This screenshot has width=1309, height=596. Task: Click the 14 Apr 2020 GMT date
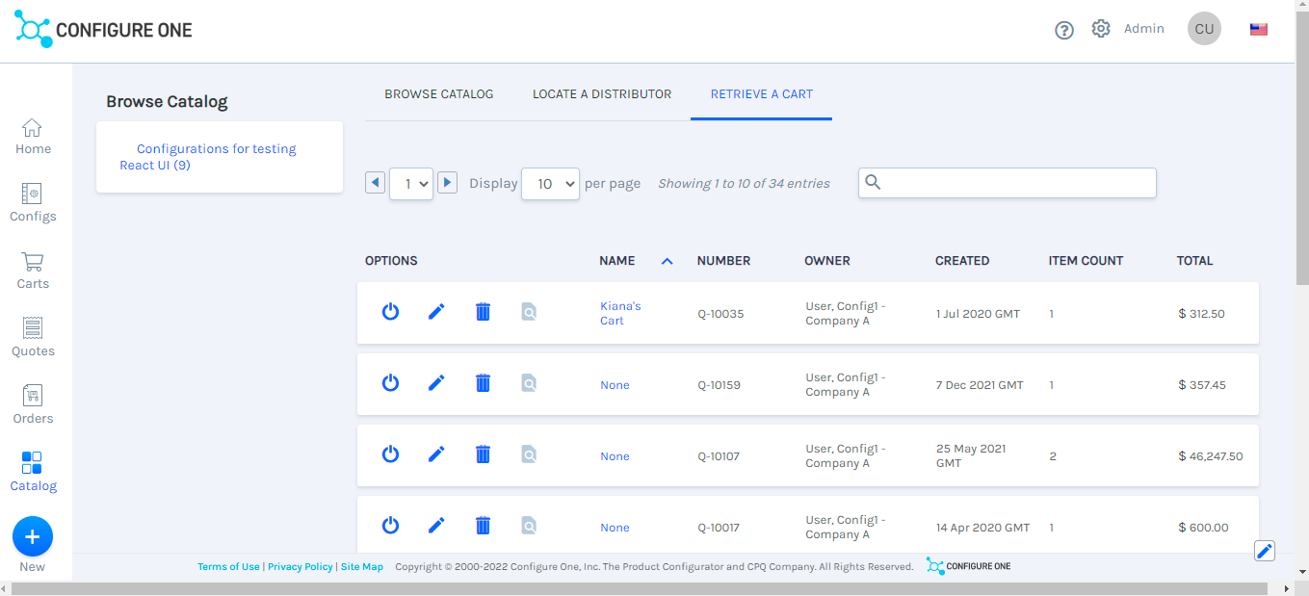pyautogui.click(x=982, y=528)
